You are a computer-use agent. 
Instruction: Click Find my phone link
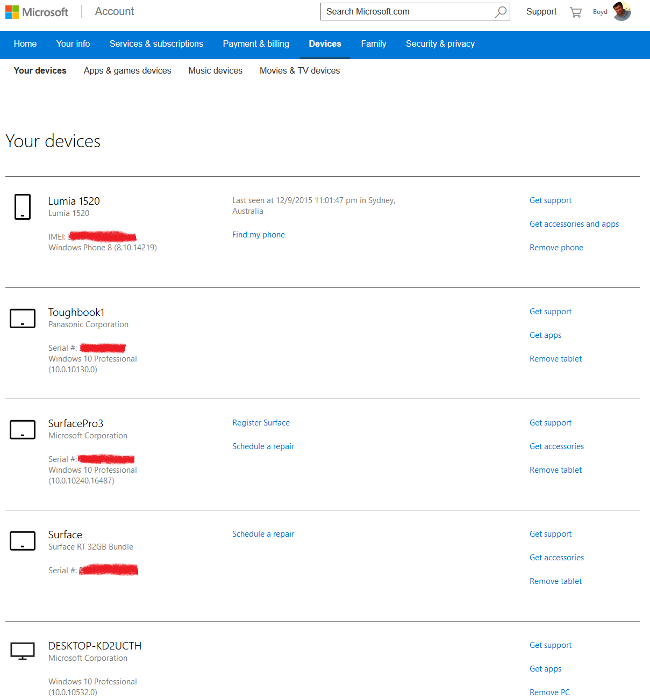259,235
